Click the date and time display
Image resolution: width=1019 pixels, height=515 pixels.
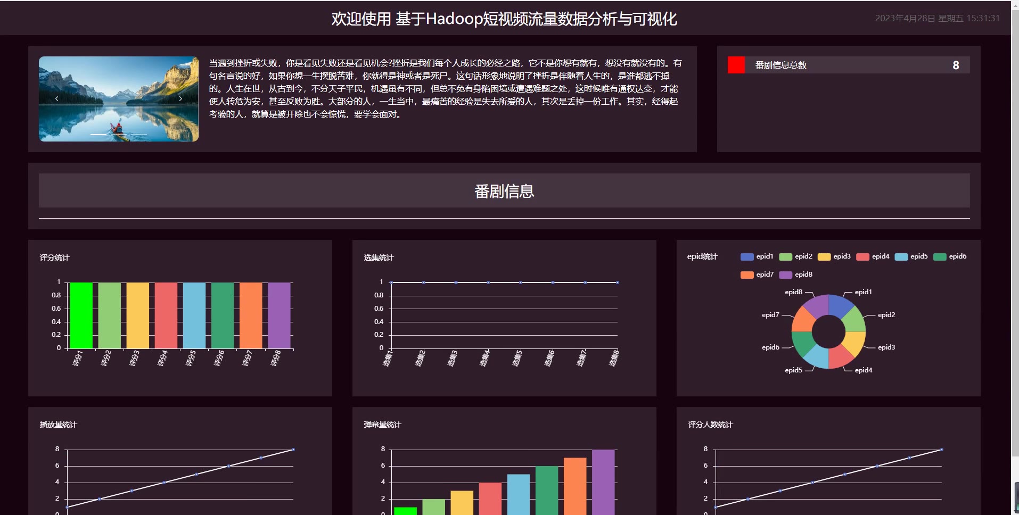click(937, 18)
